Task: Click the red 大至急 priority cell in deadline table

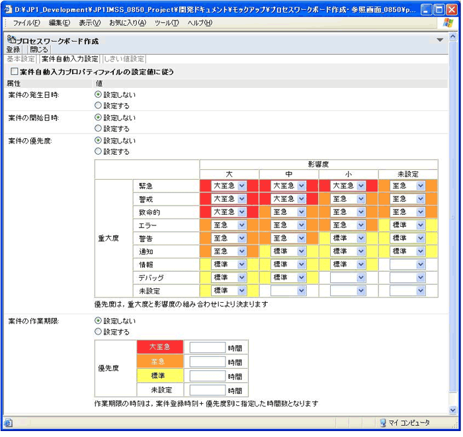Action: click(x=161, y=348)
